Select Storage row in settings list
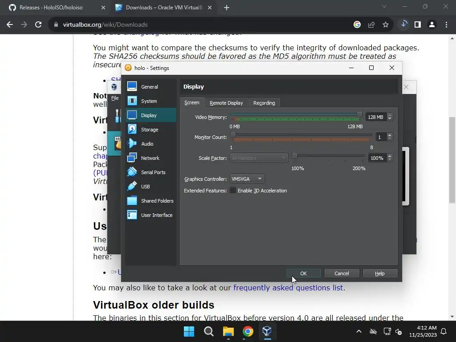The height and width of the screenshot is (342, 456). (x=151, y=130)
